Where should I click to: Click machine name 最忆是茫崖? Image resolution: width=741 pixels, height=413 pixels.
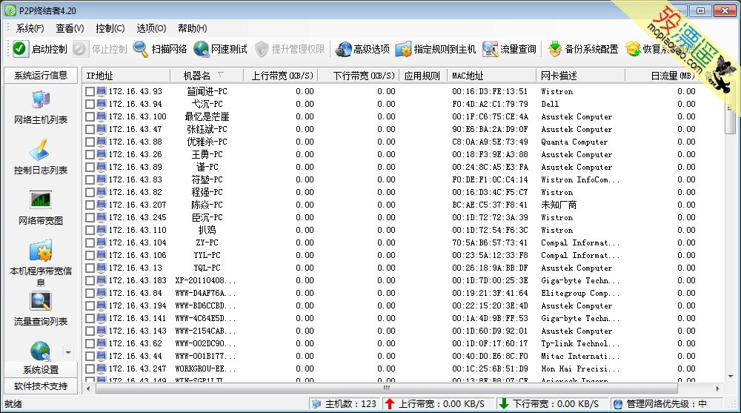[207, 116]
